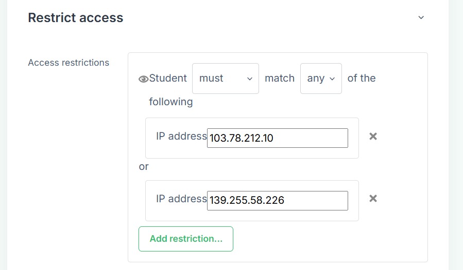
Task: Click the arrow inside the any selector
Action: point(332,79)
